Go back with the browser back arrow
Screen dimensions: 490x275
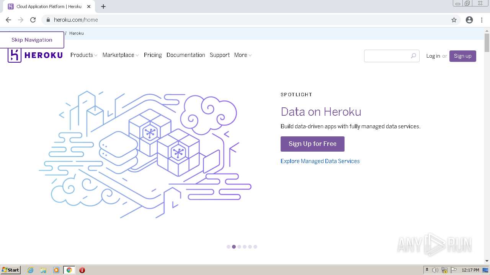(8, 20)
